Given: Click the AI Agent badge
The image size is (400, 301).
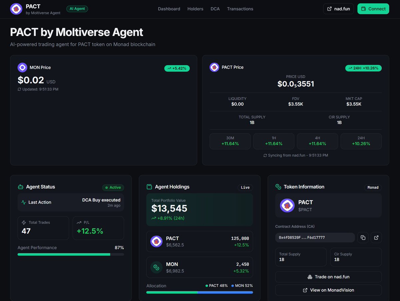Looking at the screenshot, I should click(77, 9).
